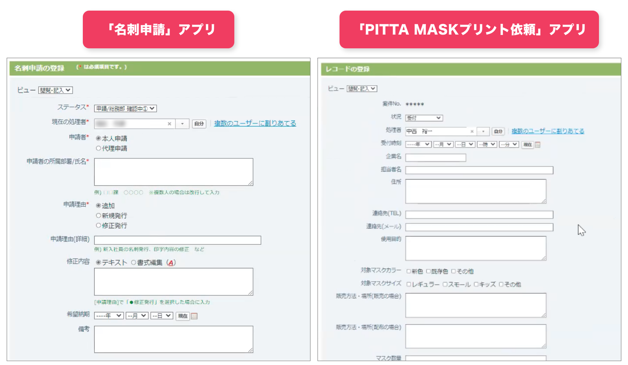Select 新規発行 radio button
Viewport: 628px width, 365px height.
coord(99,216)
